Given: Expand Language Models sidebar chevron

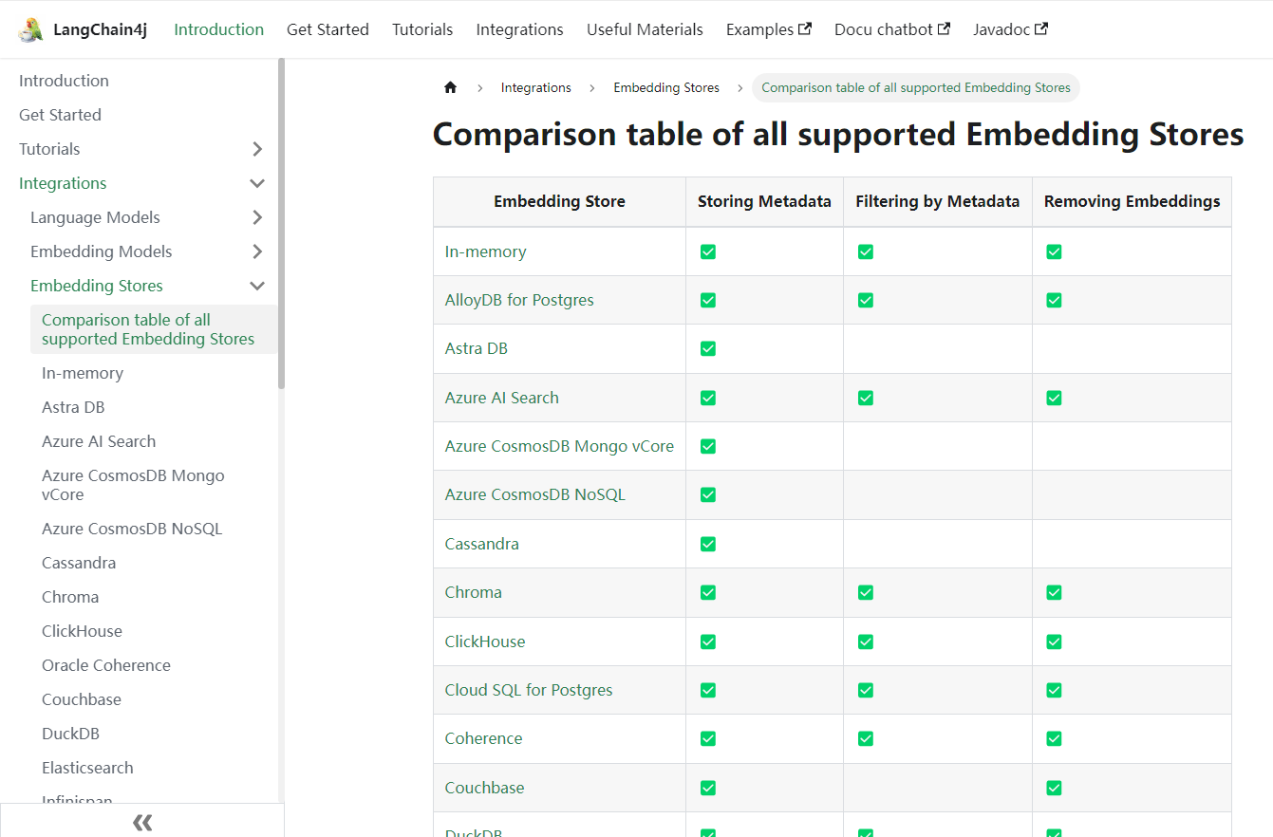Looking at the screenshot, I should click(257, 217).
